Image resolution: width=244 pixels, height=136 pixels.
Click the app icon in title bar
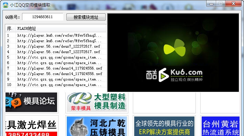pyautogui.click(x=6, y=5)
